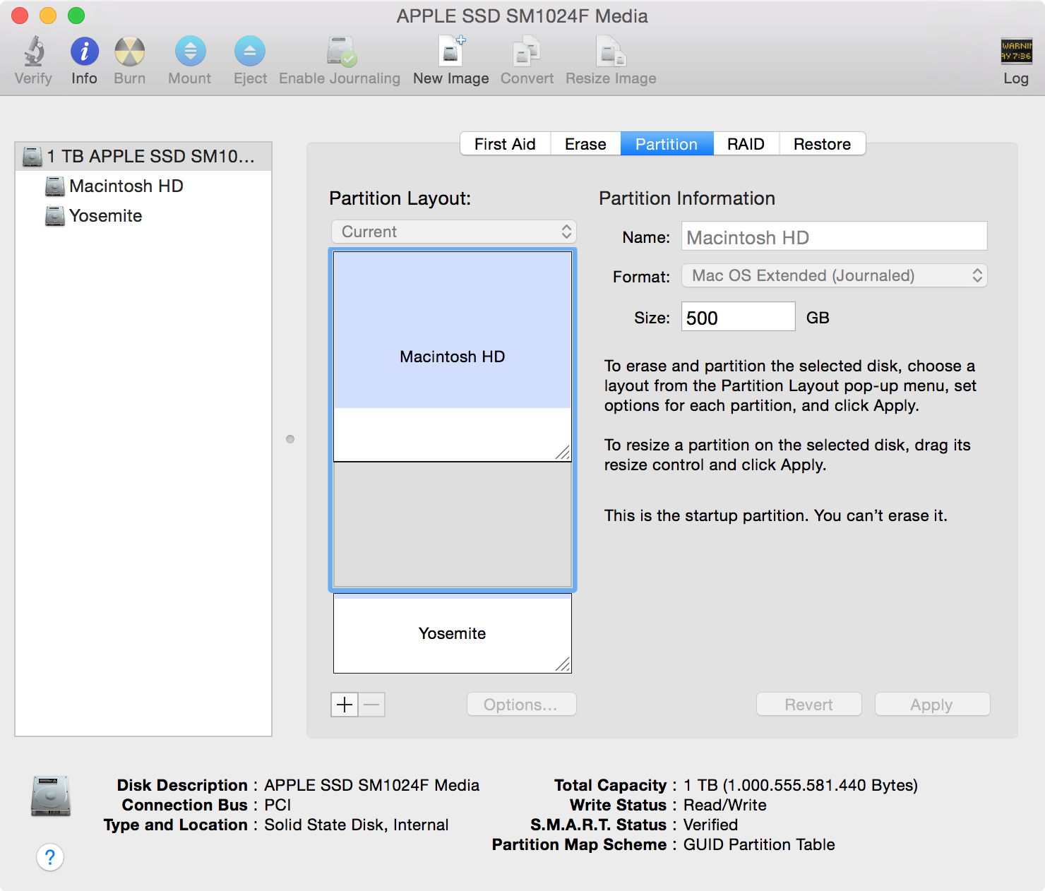The height and width of the screenshot is (891, 1045).
Task: Click the Apply button
Action: click(x=932, y=705)
